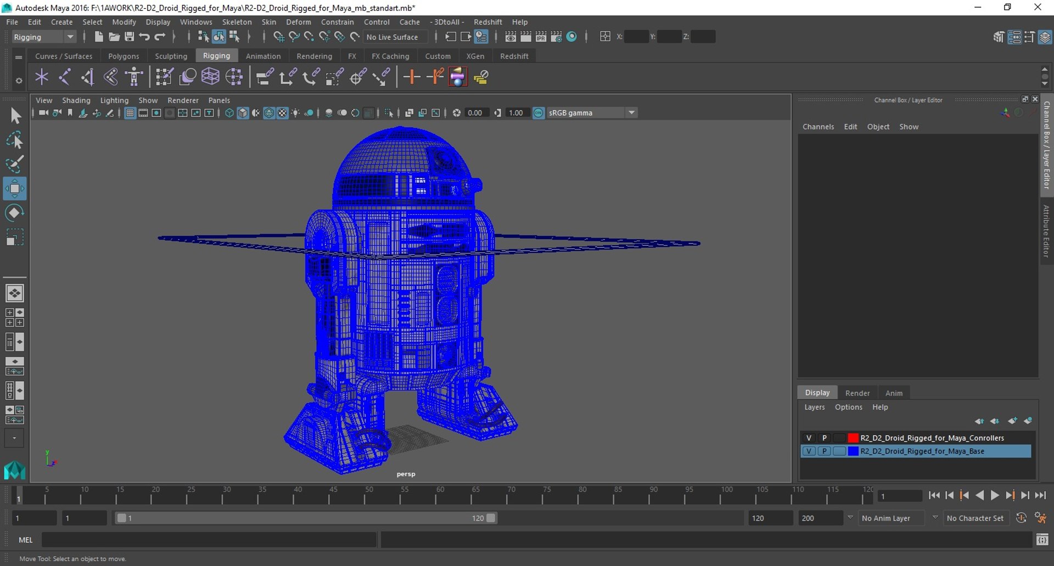The width and height of the screenshot is (1054, 566).
Task: Activate the Lasso select tool
Action: click(15, 140)
